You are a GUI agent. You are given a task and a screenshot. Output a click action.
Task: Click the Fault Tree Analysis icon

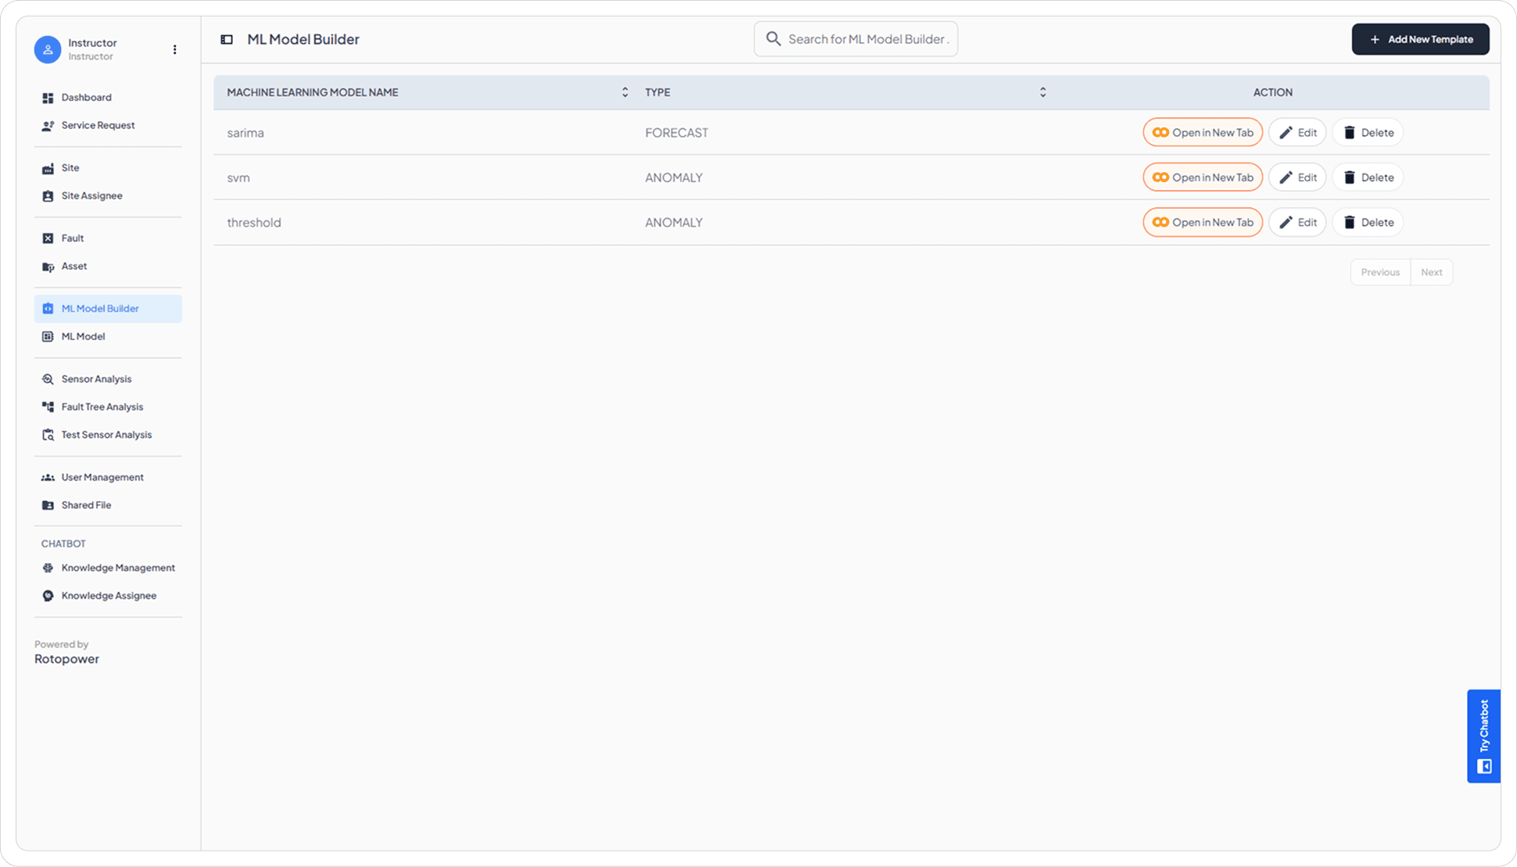point(48,407)
